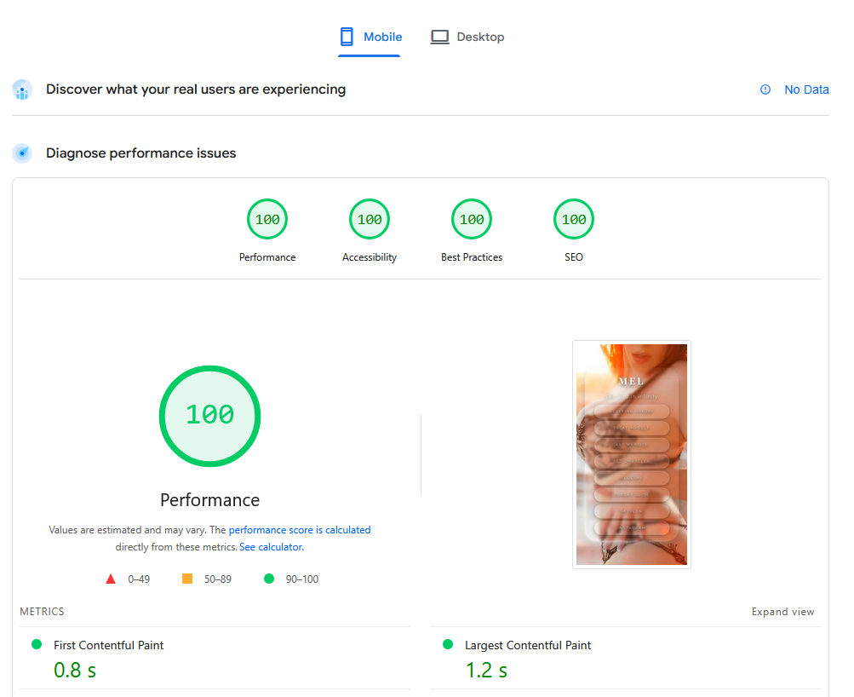Click the large 100 Performance gauge
854x697 pixels.
click(209, 415)
